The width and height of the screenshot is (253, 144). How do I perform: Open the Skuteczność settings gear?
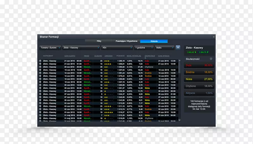210,59
